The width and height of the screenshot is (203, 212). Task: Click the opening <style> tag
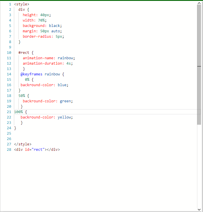click(22, 4)
